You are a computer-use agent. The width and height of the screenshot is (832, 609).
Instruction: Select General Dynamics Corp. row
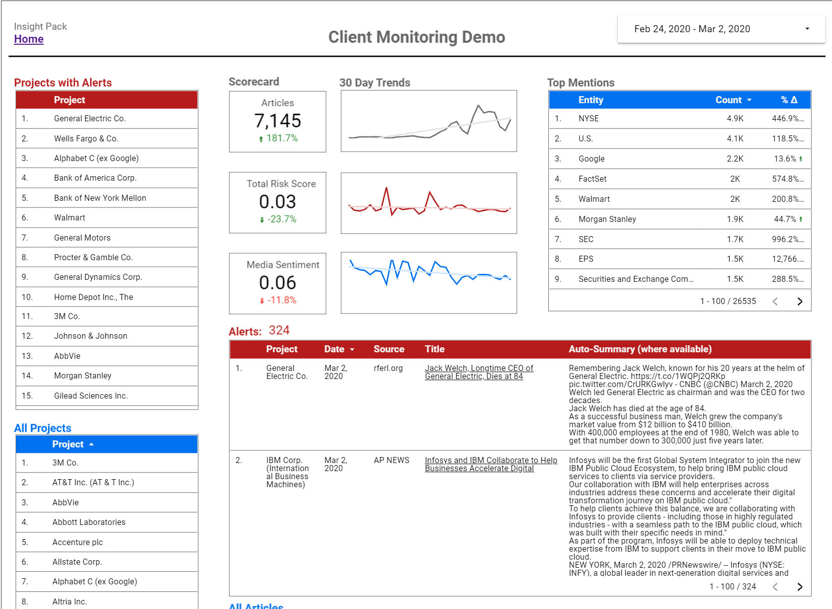107,277
